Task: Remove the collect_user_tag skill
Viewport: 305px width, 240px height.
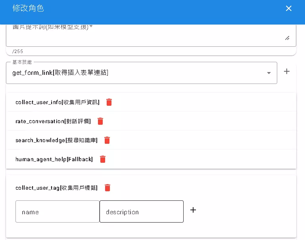Action: coord(107,188)
